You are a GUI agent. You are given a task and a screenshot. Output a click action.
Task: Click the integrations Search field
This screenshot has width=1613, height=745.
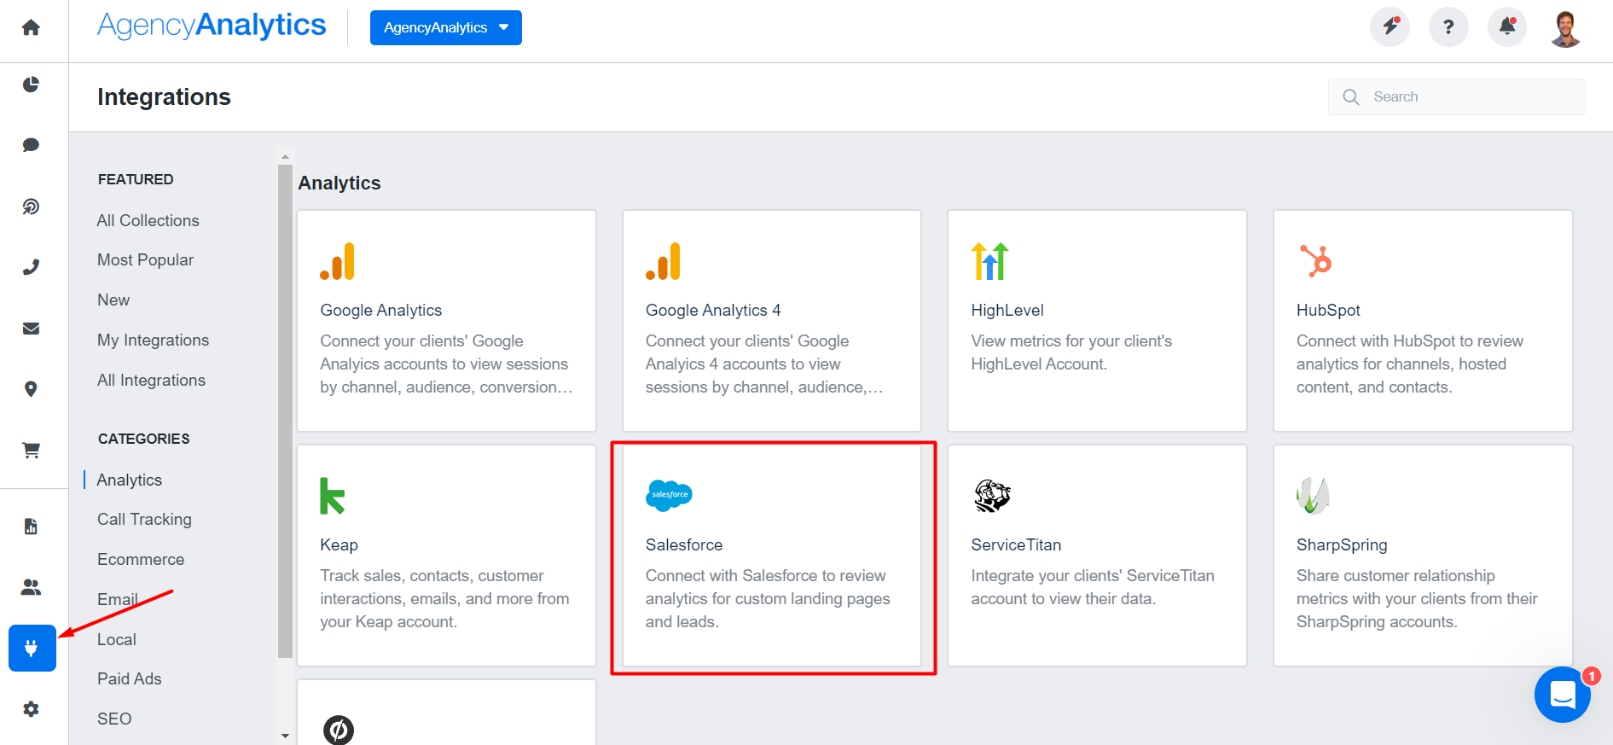[x=1467, y=97]
